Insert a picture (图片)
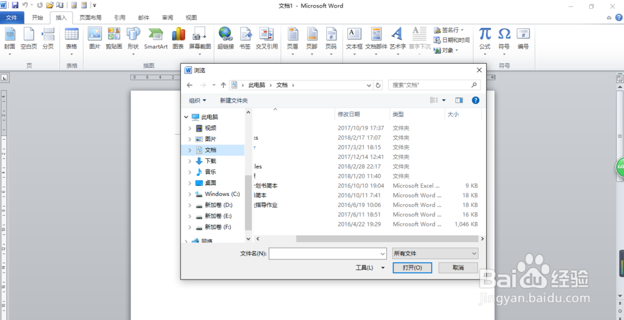Screen dimensions: 624x320 click(x=95, y=39)
